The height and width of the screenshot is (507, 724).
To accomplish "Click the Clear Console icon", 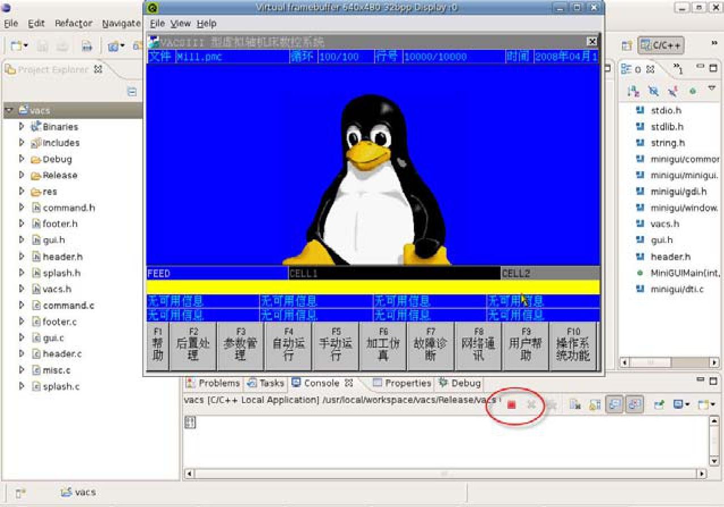I will click(x=576, y=404).
